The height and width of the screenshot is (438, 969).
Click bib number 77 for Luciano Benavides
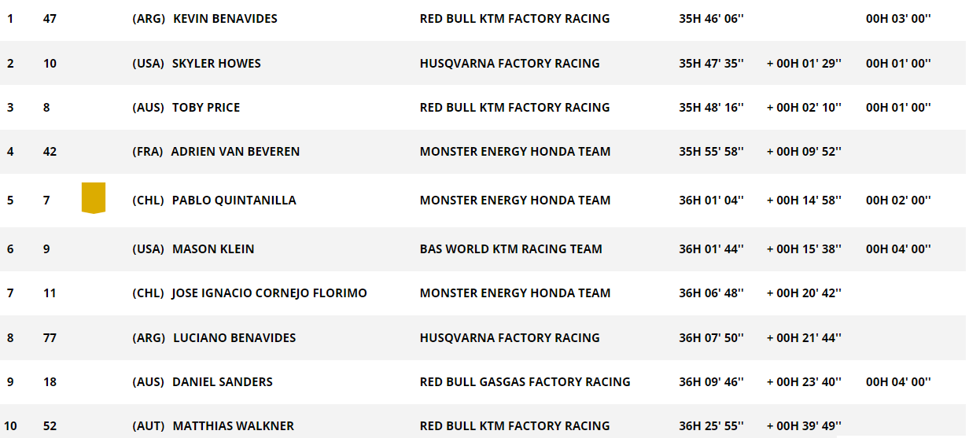[50, 337]
